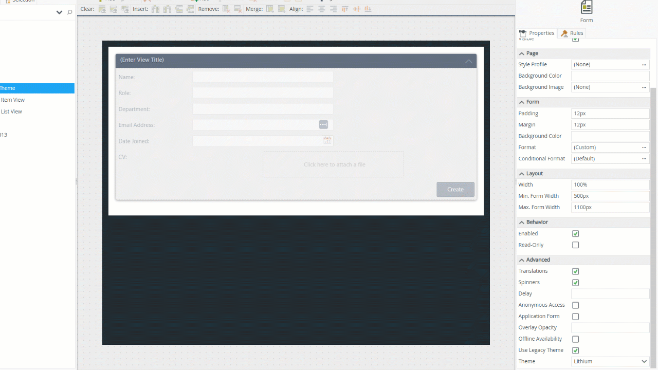Click the Merge Cell Below icon
The height and width of the screenshot is (370, 658).
[281, 9]
